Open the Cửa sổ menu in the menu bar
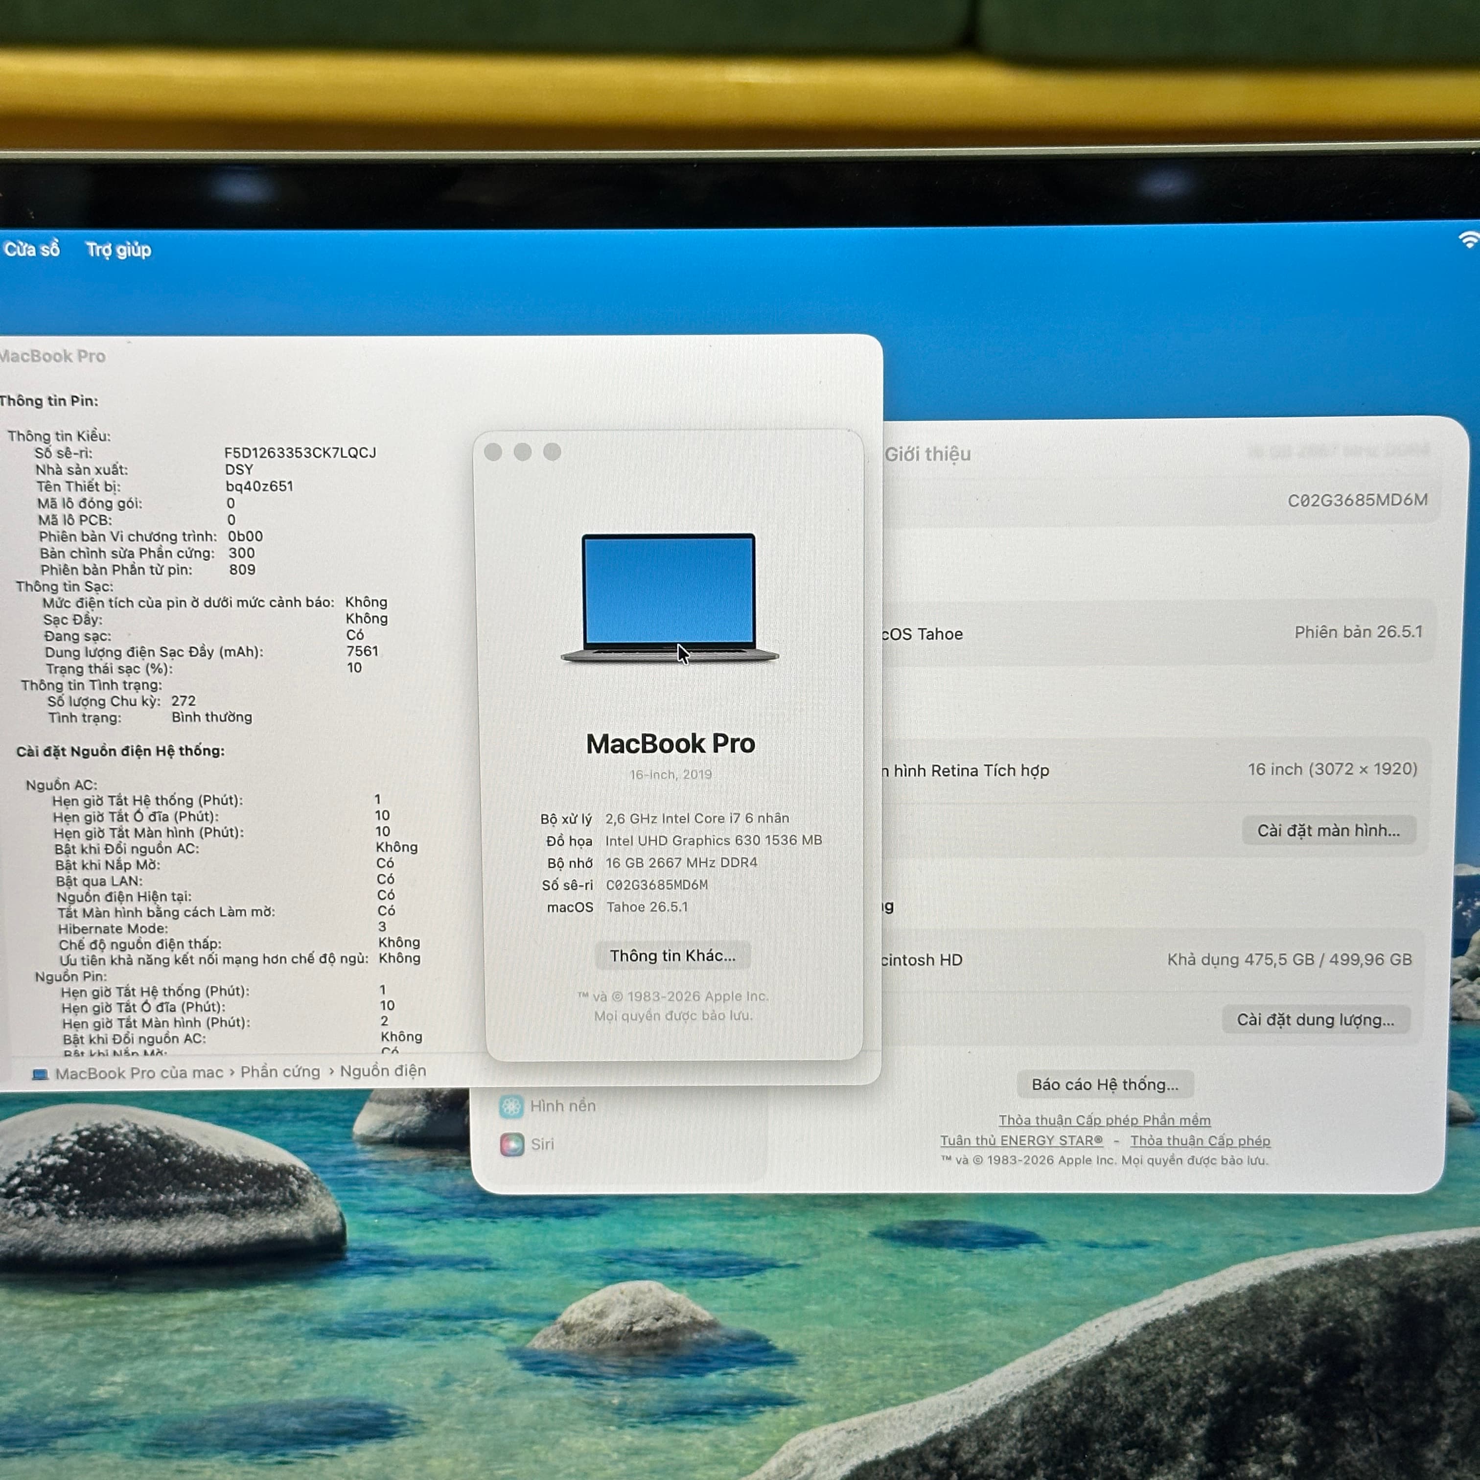 pyautogui.click(x=31, y=249)
